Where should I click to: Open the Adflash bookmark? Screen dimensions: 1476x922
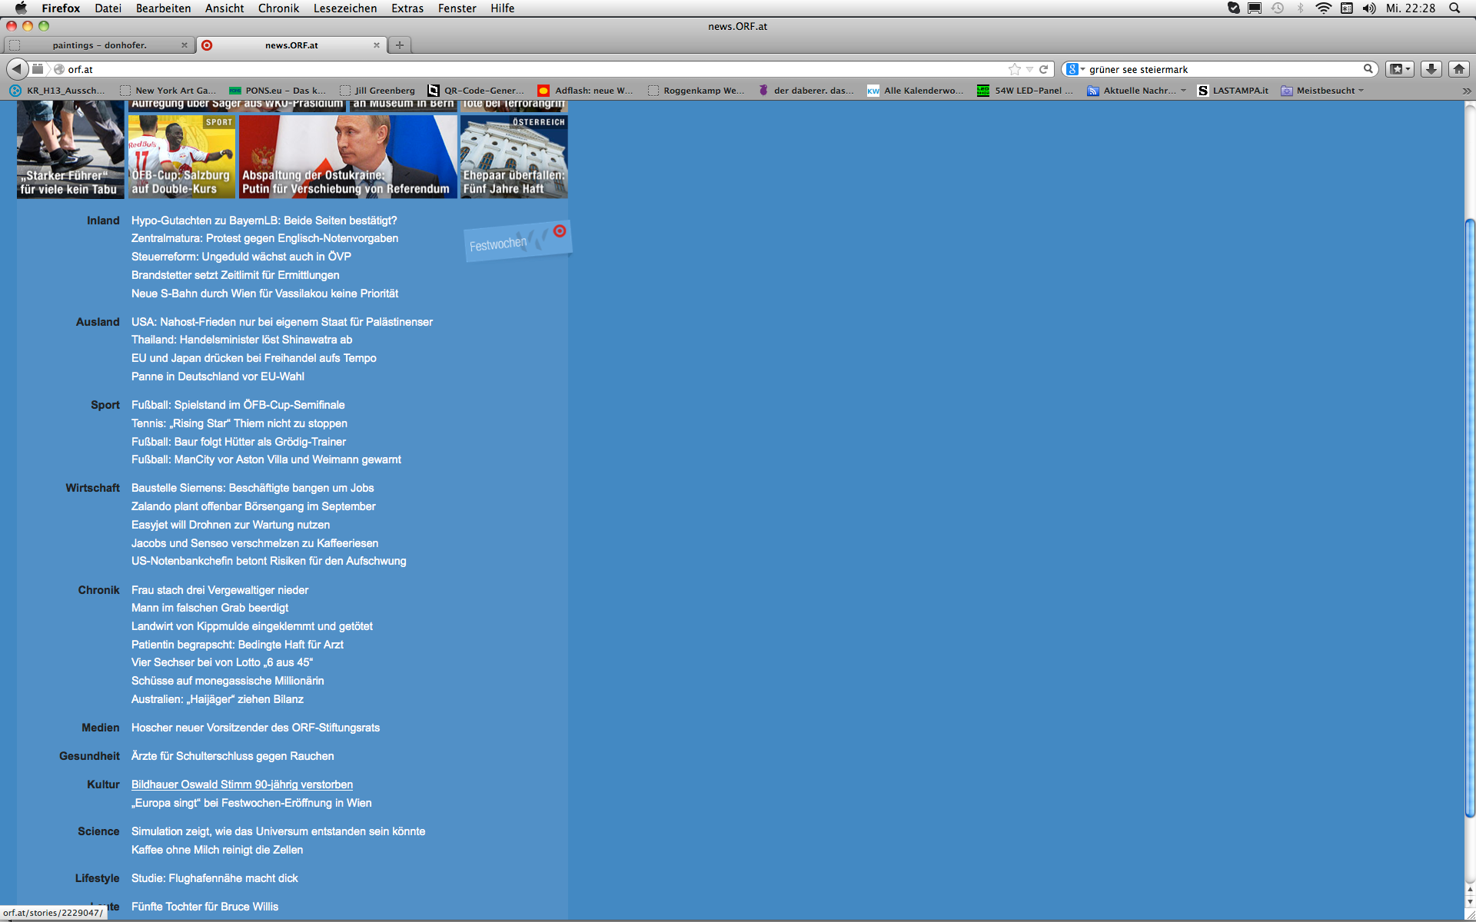[x=585, y=91]
